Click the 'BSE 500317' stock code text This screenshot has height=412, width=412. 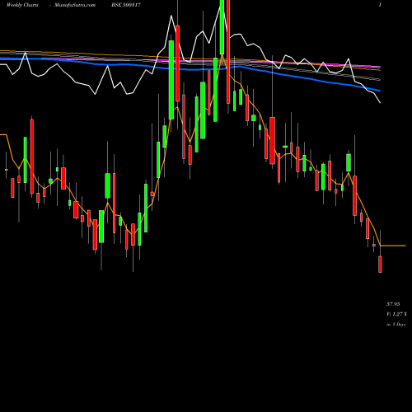pyautogui.click(x=126, y=5)
